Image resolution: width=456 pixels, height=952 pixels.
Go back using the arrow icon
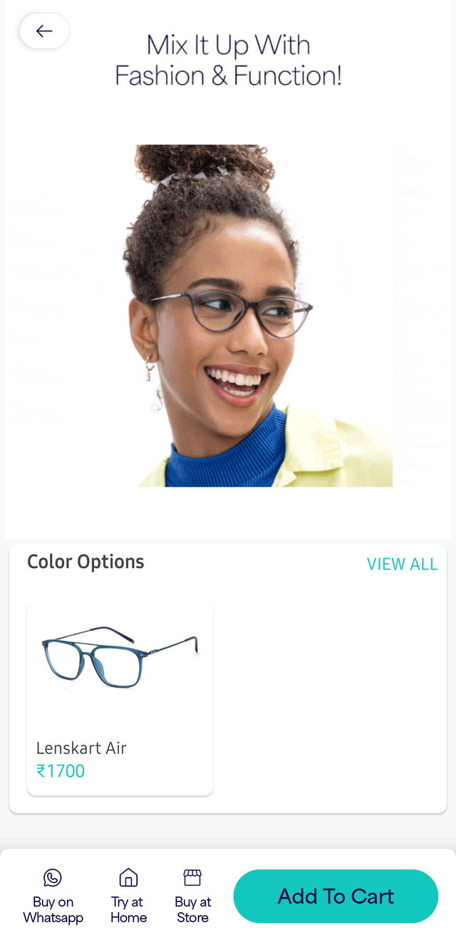tap(44, 31)
